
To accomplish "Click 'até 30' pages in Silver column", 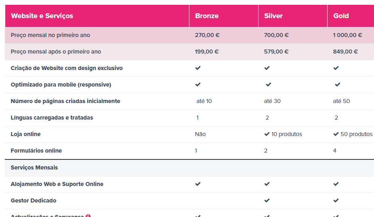I will point(272,101).
